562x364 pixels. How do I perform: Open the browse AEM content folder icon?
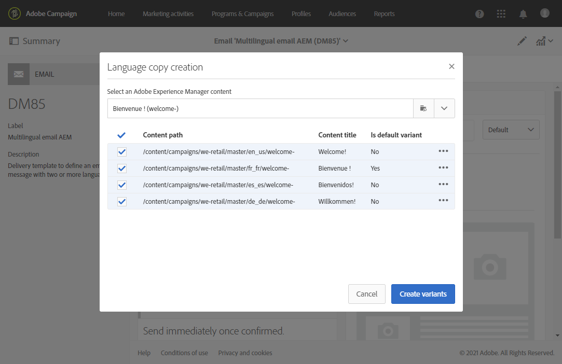click(423, 108)
